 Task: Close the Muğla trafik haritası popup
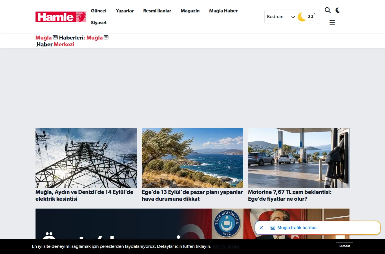tap(261, 228)
